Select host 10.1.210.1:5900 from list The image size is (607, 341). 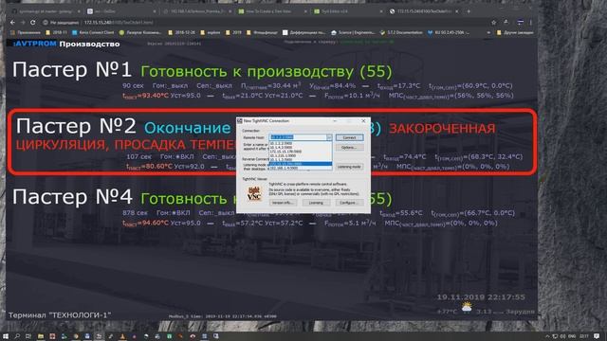click(300, 155)
